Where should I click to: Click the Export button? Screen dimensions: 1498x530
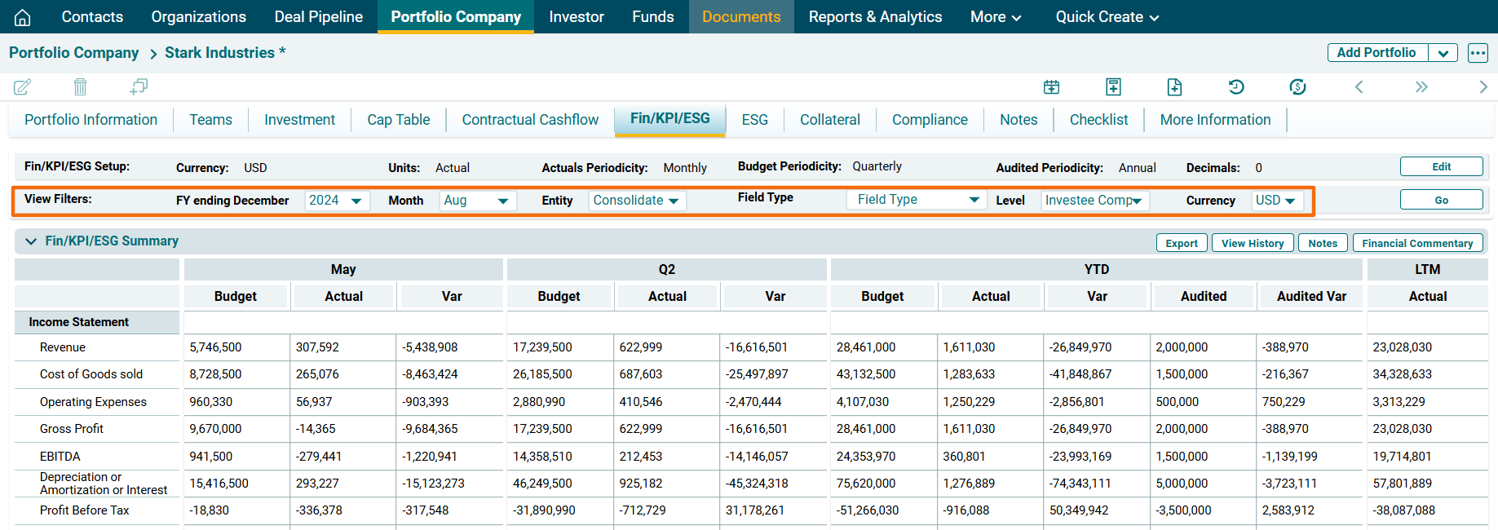point(1181,243)
